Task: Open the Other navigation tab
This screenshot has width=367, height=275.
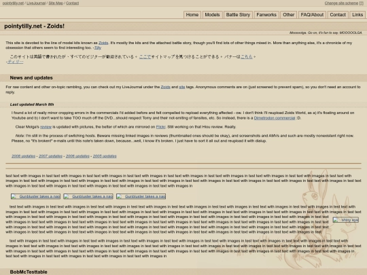Action: click(289, 15)
